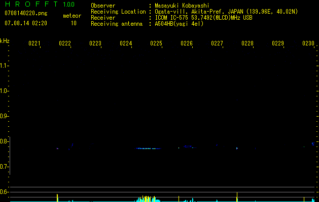This screenshot has height=202, width=319.
Task: Click the kHz axis label
Action: (x=5, y=41)
